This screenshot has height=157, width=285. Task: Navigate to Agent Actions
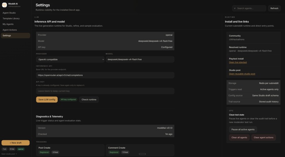(x=10, y=30)
